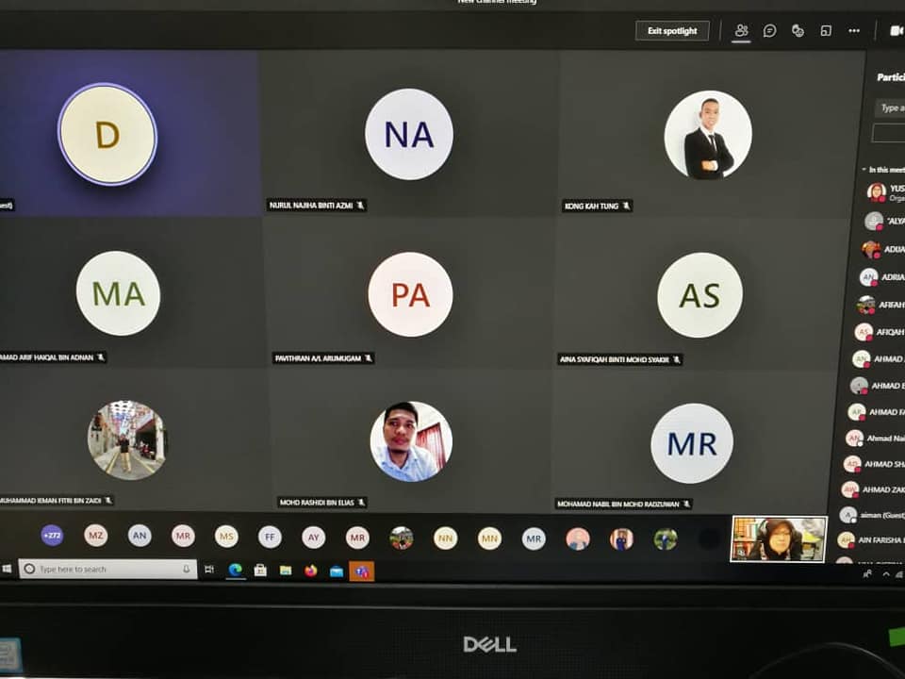Select the AS avatar of Aina Syafiqah
Image resolution: width=905 pixels, height=679 pixels.
(699, 295)
